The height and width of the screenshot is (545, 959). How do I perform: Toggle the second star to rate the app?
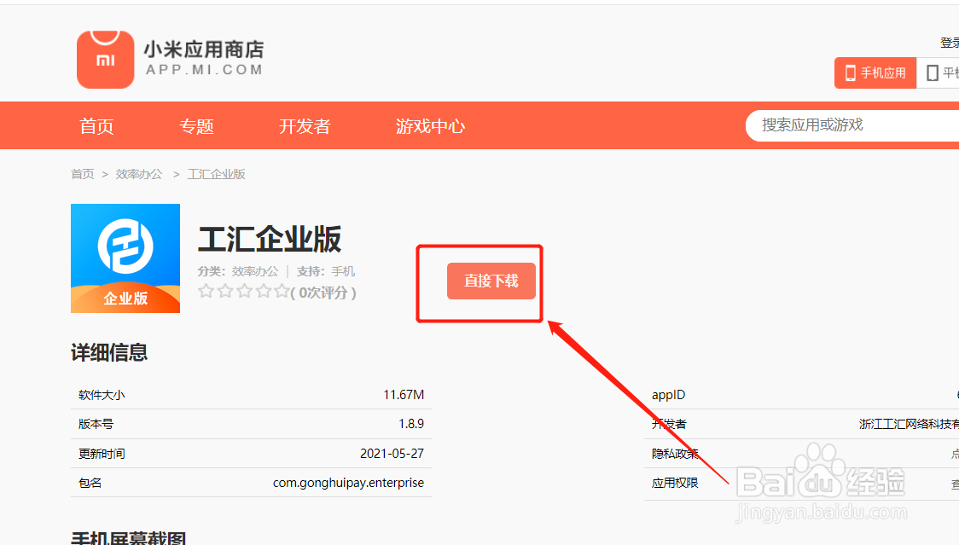[x=224, y=291]
